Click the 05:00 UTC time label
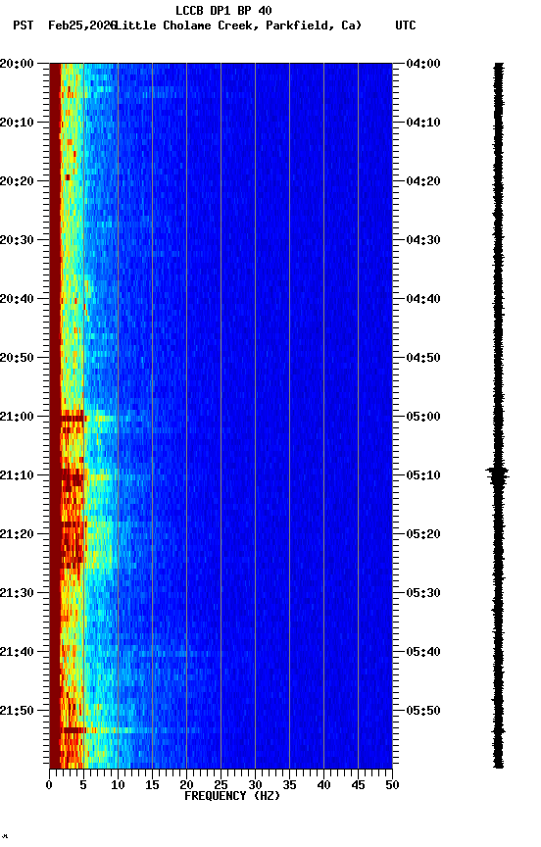The image size is (541, 847). (x=423, y=417)
